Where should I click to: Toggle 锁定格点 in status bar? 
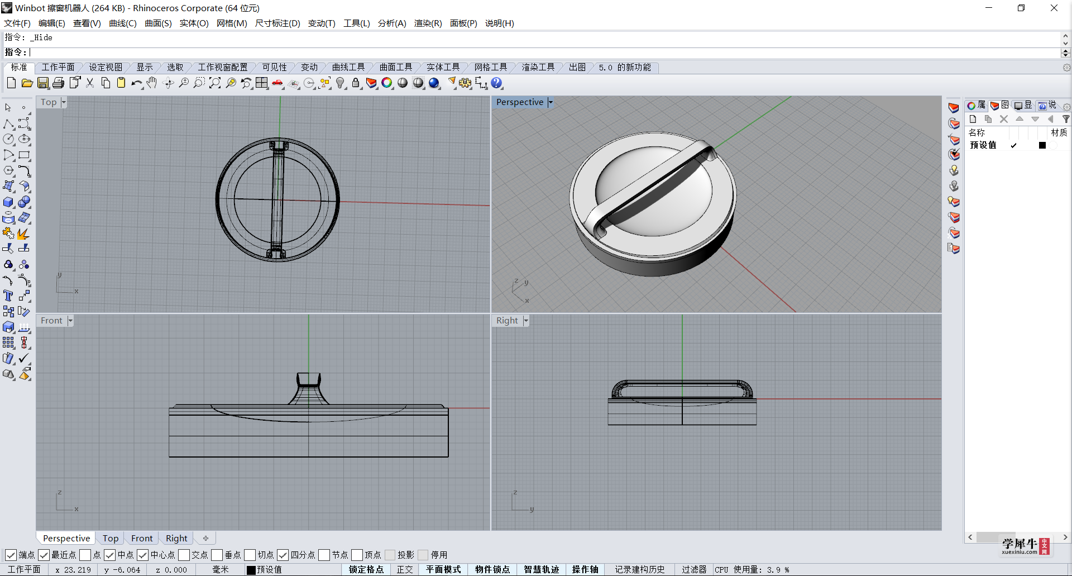coord(366,569)
